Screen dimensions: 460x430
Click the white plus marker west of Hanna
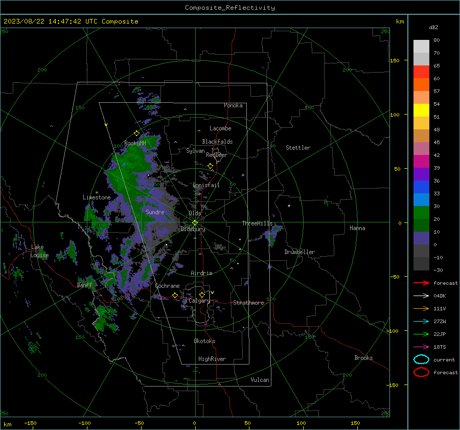[289, 206]
